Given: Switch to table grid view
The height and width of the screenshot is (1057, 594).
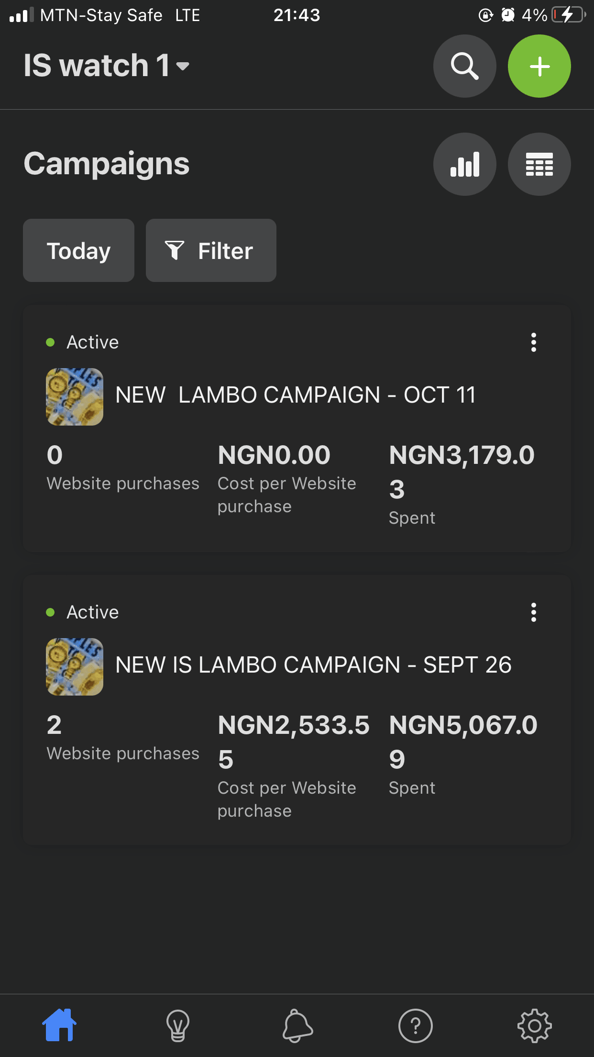Looking at the screenshot, I should (539, 164).
